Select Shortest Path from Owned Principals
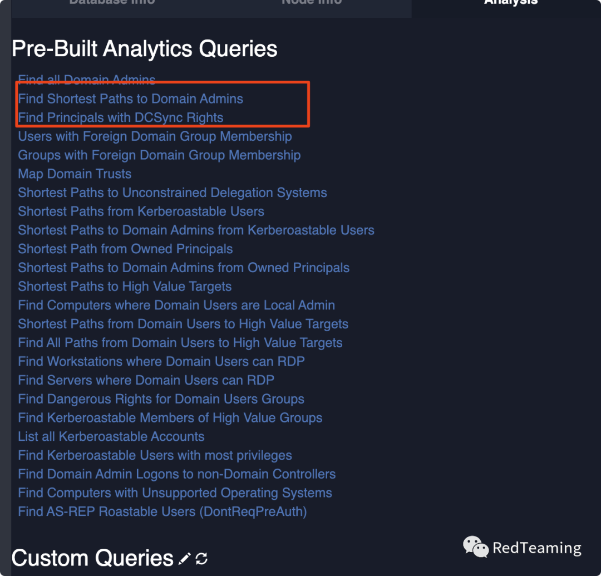Screen dimensions: 601x576 coord(125,249)
